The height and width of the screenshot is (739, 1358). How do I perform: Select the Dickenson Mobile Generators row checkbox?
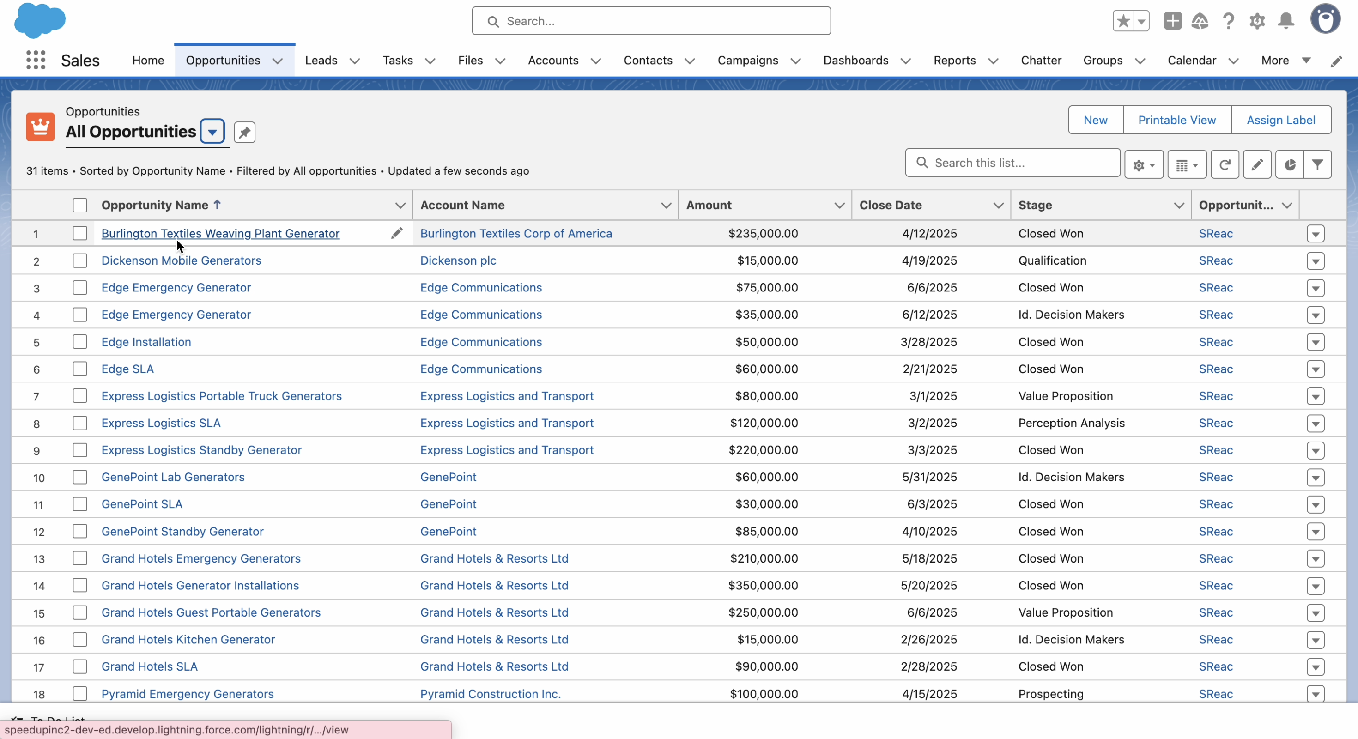coord(79,260)
